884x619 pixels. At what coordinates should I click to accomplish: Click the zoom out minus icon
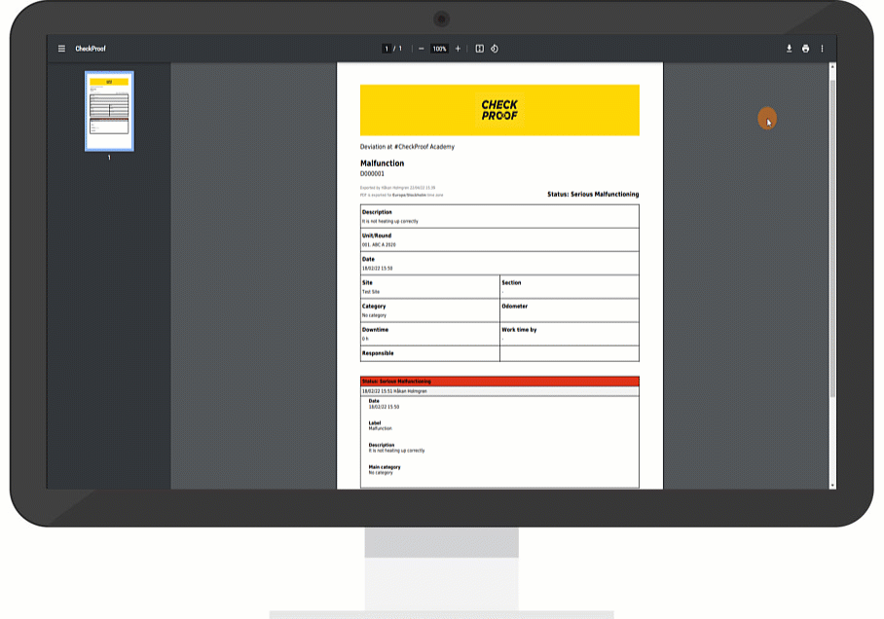[x=421, y=49]
